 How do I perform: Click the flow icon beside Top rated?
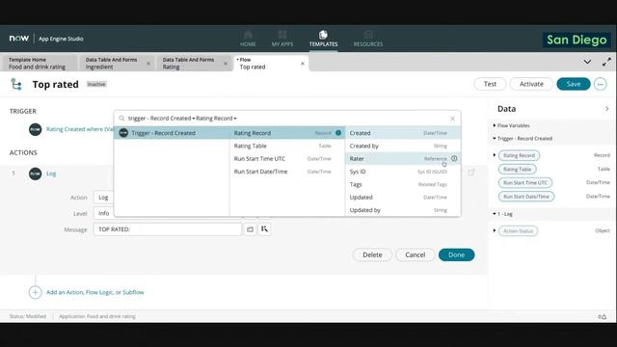click(x=16, y=84)
